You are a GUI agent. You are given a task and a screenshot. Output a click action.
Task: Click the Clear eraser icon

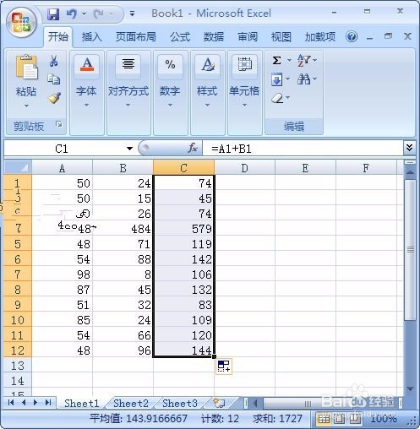coord(277,98)
